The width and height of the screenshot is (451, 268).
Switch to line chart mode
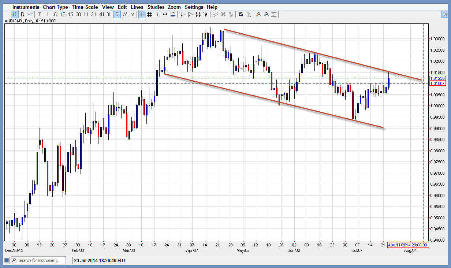pyautogui.click(x=29, y=14)
